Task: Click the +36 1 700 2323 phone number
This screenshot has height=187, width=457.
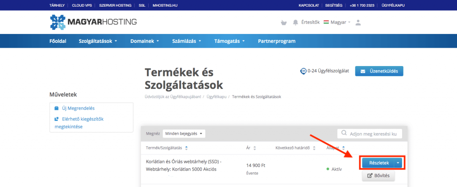Action: click(x=361, y=5)
